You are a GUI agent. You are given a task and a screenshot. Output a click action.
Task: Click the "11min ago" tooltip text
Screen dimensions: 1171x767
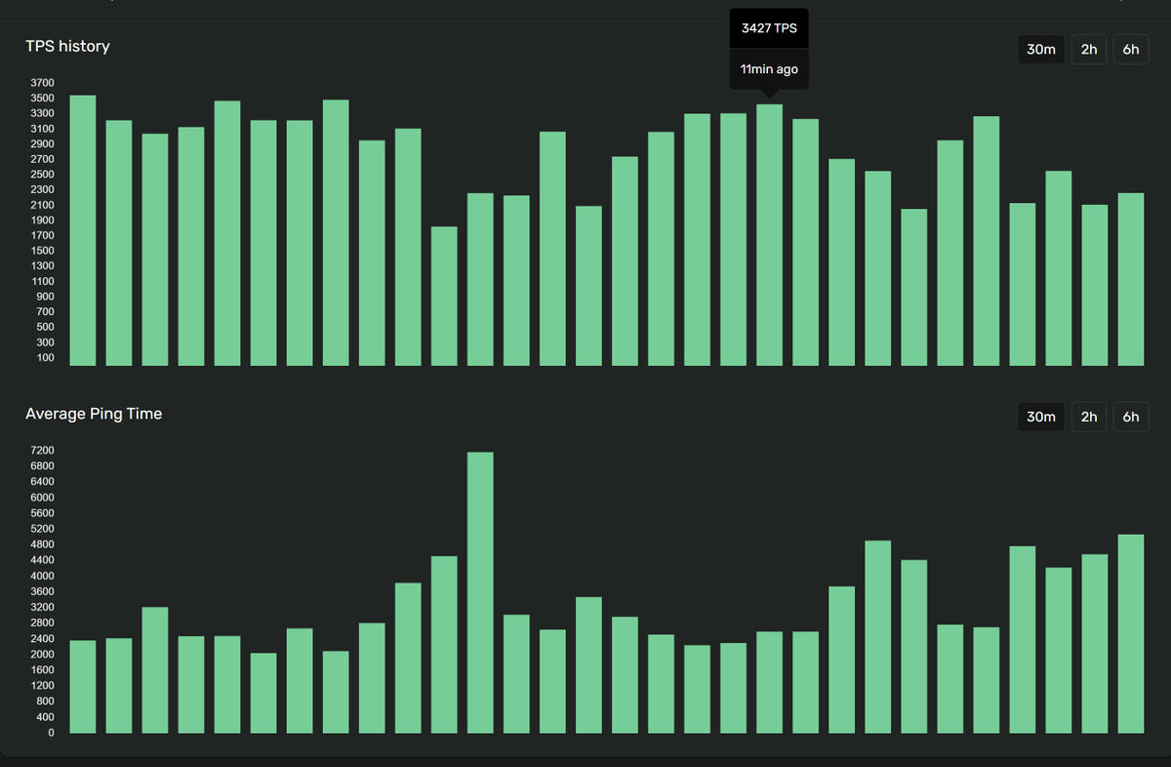(769, 69)
